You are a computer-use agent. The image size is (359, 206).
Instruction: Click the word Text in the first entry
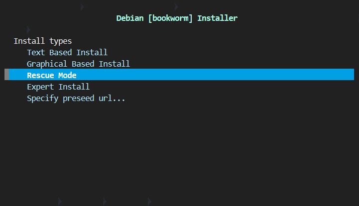36,52
